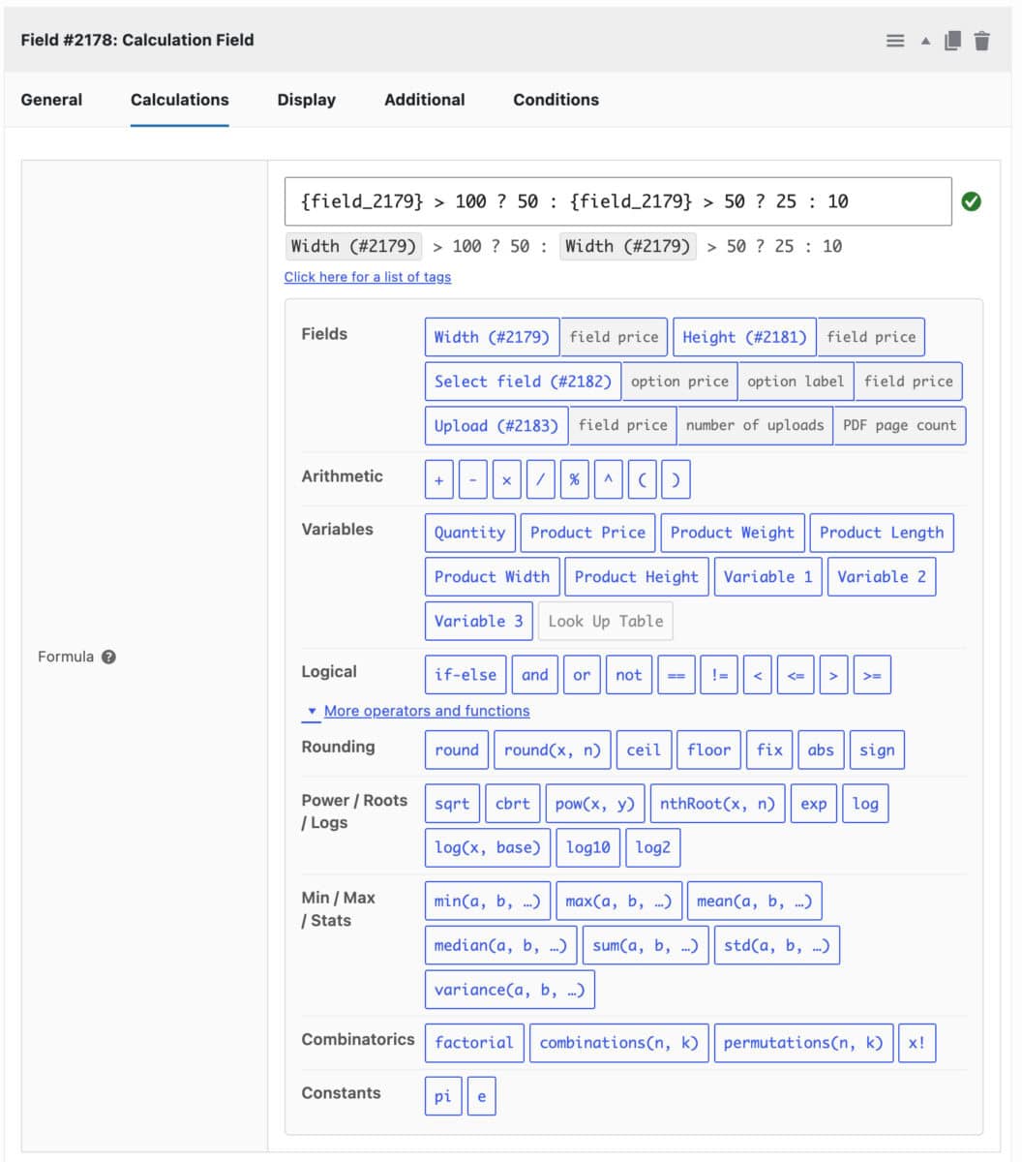The width and height of the screenshot is (1022, 1162).
Task: Insert the Width (#2179) field tag button
Action: [x=492, y=337]
